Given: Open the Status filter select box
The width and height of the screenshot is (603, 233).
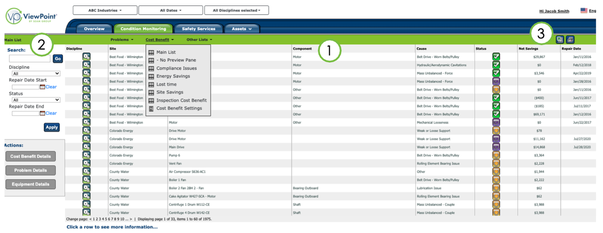Looking at the screenshot, I should click(36, 100).
